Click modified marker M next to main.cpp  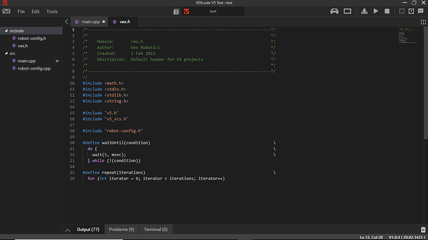[x=57, y=61]
